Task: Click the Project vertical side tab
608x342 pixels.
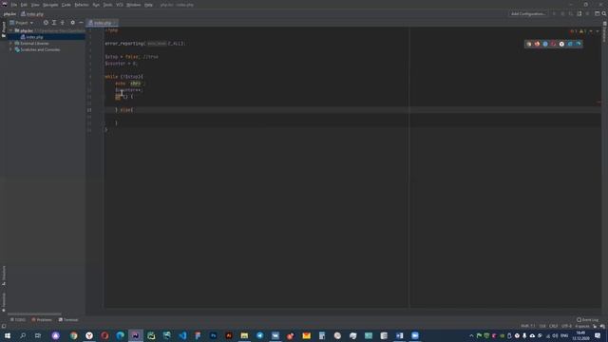Action: tap(4, 29)
